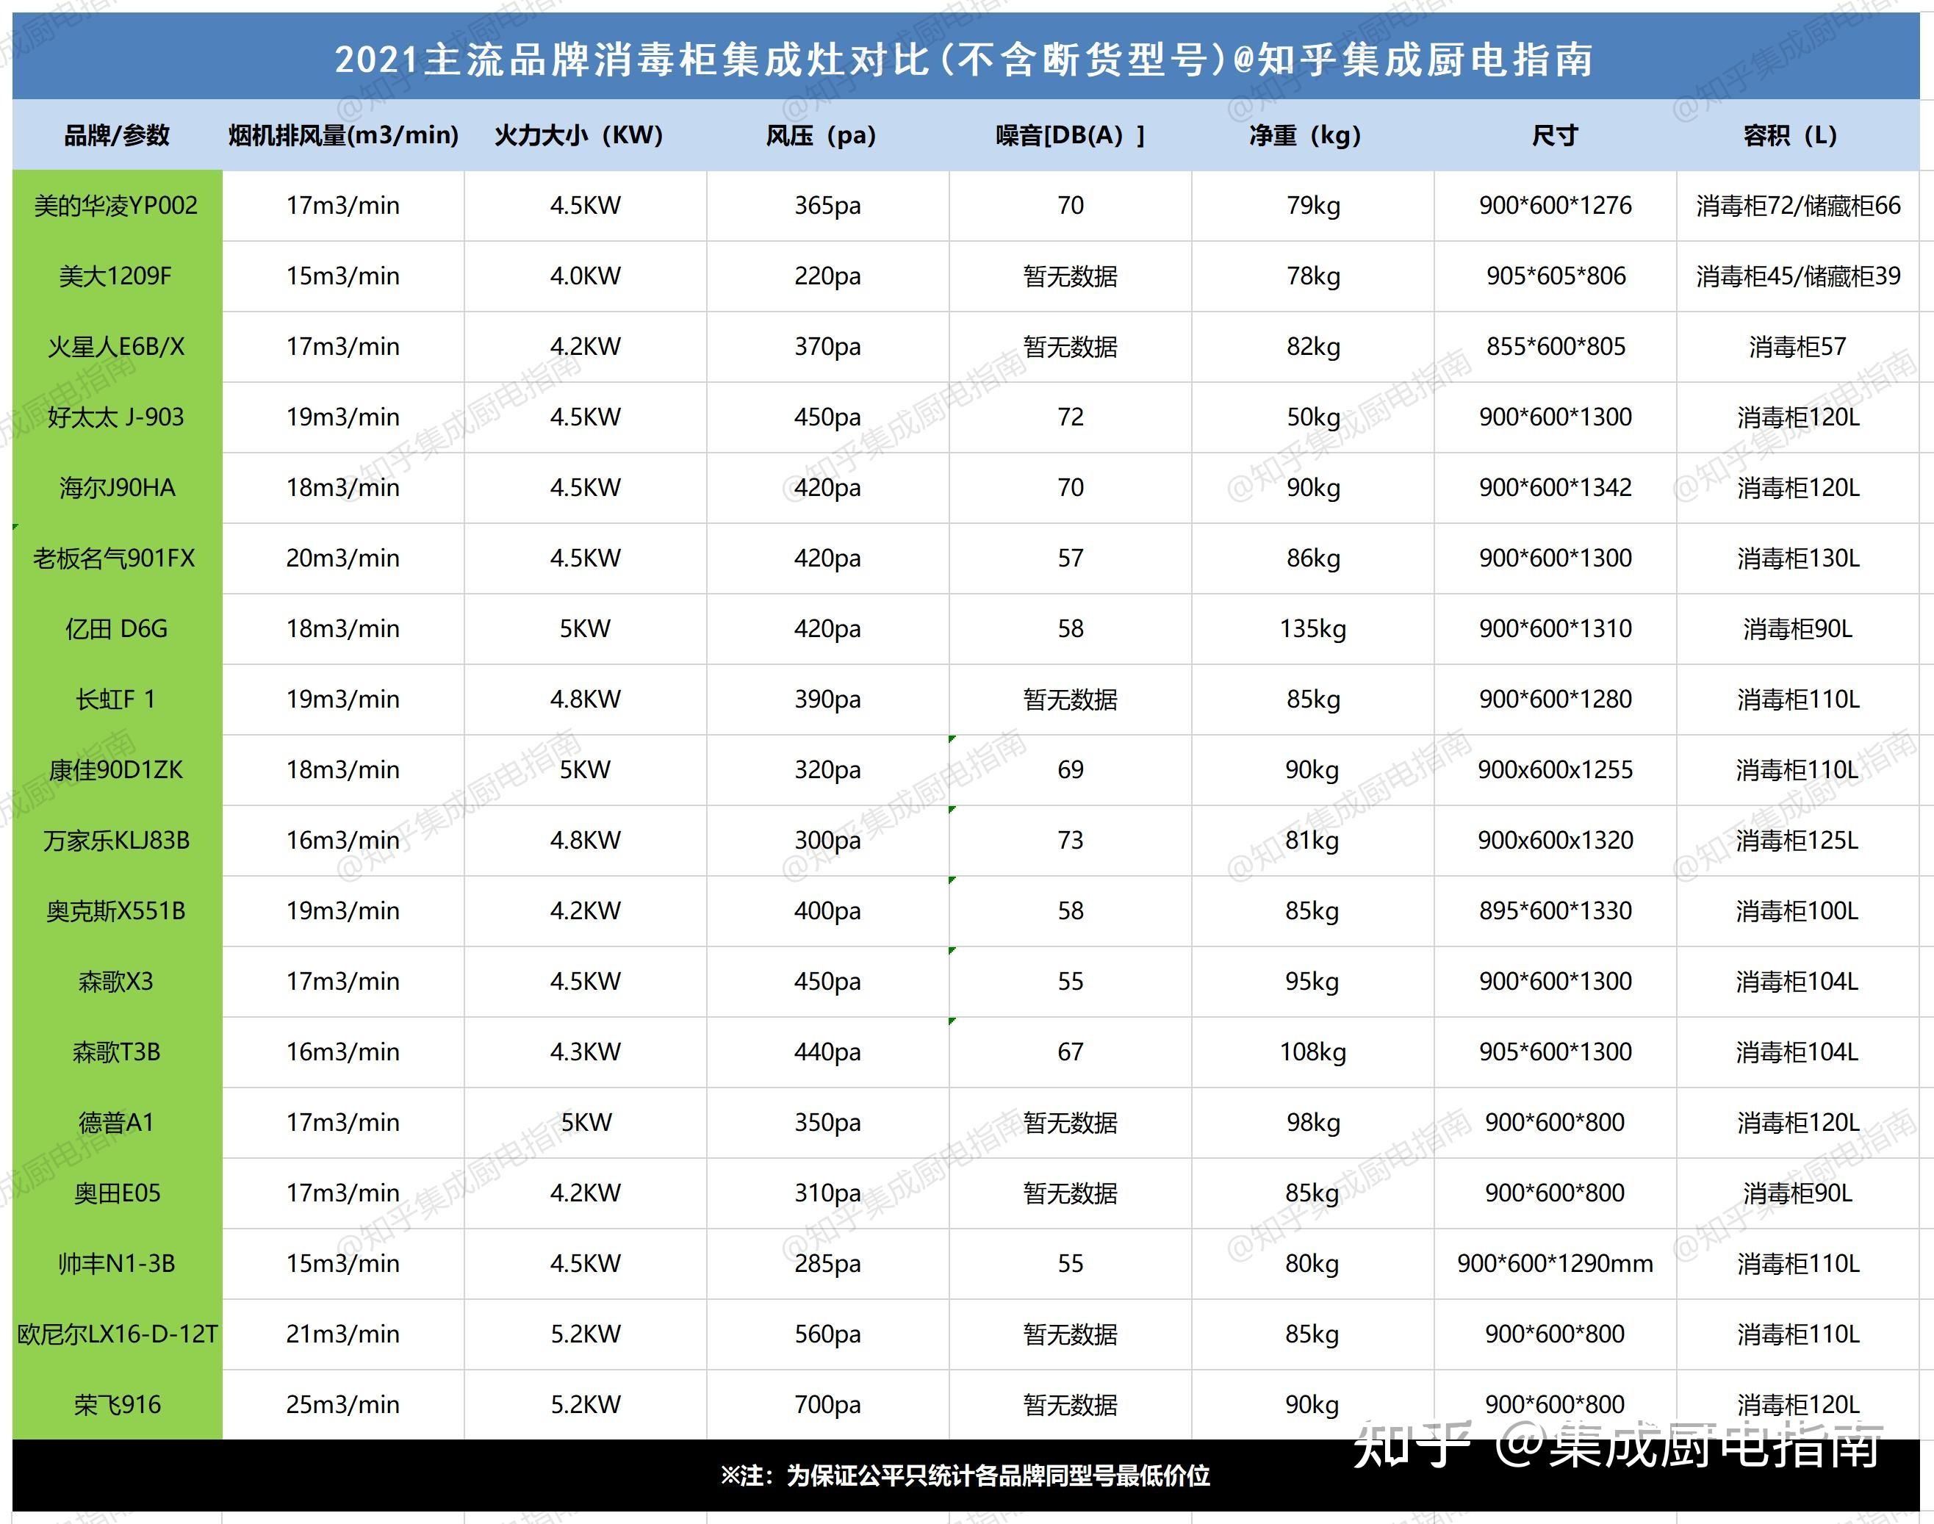This screenshot has width=1934, height=1524.
Task: Select the 海尔J90HA brand cell
Action: 117,487
